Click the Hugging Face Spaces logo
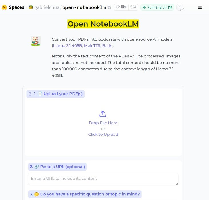This screenshot has width=209, height=200. point(4,7)
